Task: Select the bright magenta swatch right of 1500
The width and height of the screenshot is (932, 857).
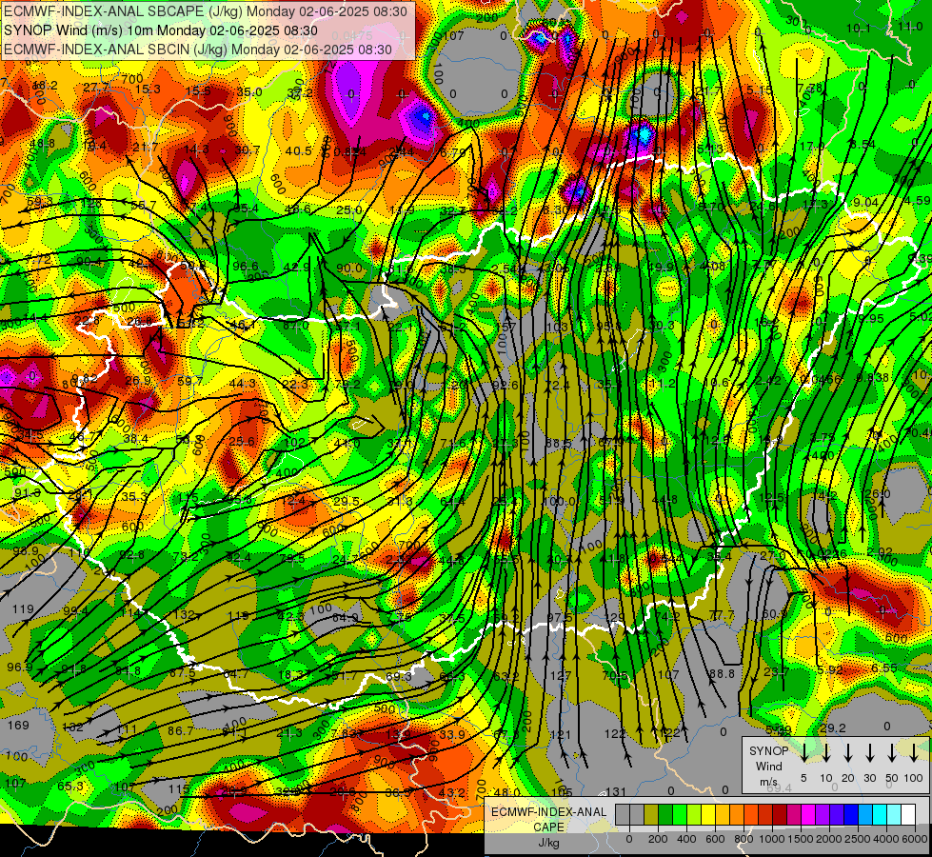Action: click(808, 815)
